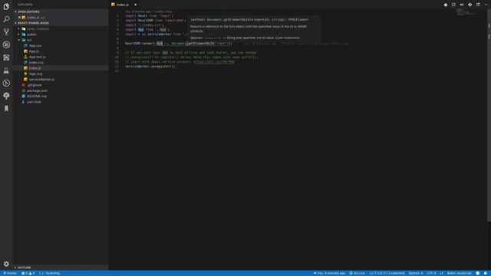Screen dimensions: 491x276
Task: Open notifications bell in status bar
Action: click(x=486, y=273)
